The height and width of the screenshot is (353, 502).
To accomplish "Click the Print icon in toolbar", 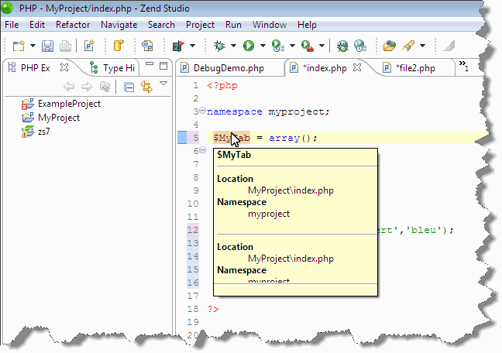I will click(x=64, y=46).
